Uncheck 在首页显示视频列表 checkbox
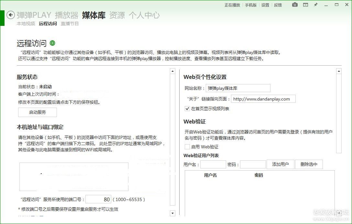The height and width of the screenshot is (224, 352). tap(187, 109)
